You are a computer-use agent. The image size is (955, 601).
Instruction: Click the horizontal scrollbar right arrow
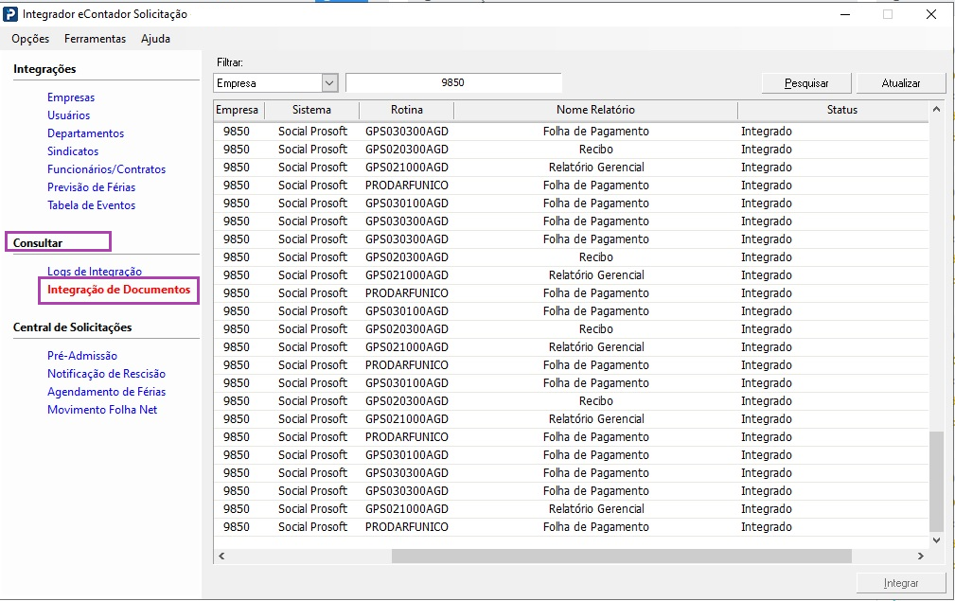pos(920,557)
